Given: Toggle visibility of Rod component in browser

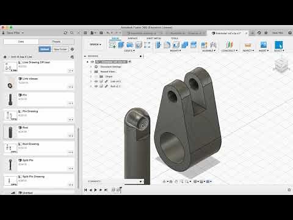Looking at the screenshot, I should pos(96,86).
